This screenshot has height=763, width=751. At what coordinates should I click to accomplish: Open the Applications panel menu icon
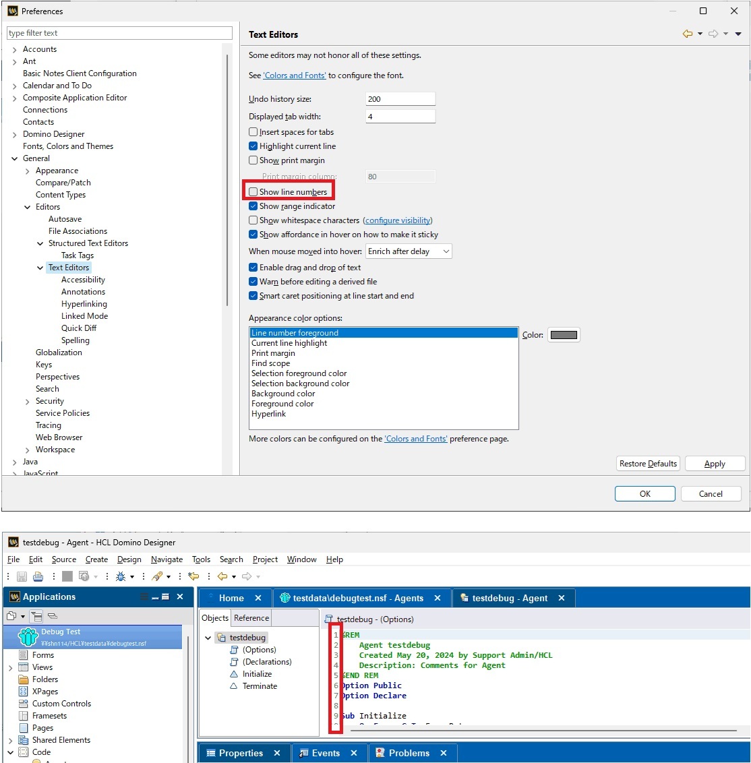144,597
